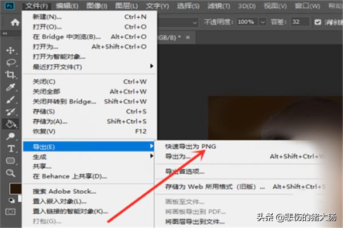Choose 搜索 Adobe Stock...
The image size is (343, 228).
pos(90,192)
